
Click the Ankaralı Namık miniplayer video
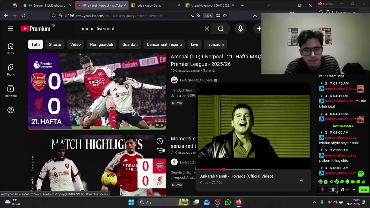254,126
